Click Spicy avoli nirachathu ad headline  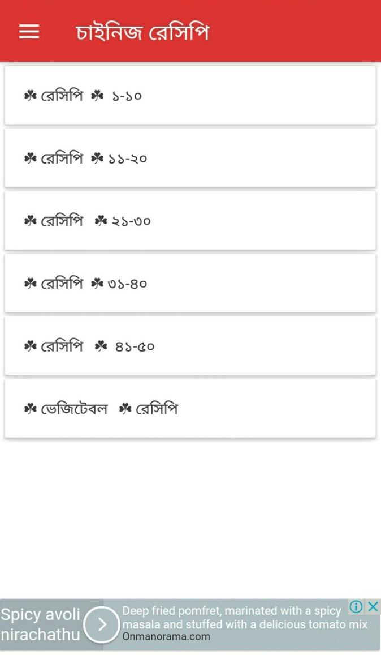tap(41, 624)
